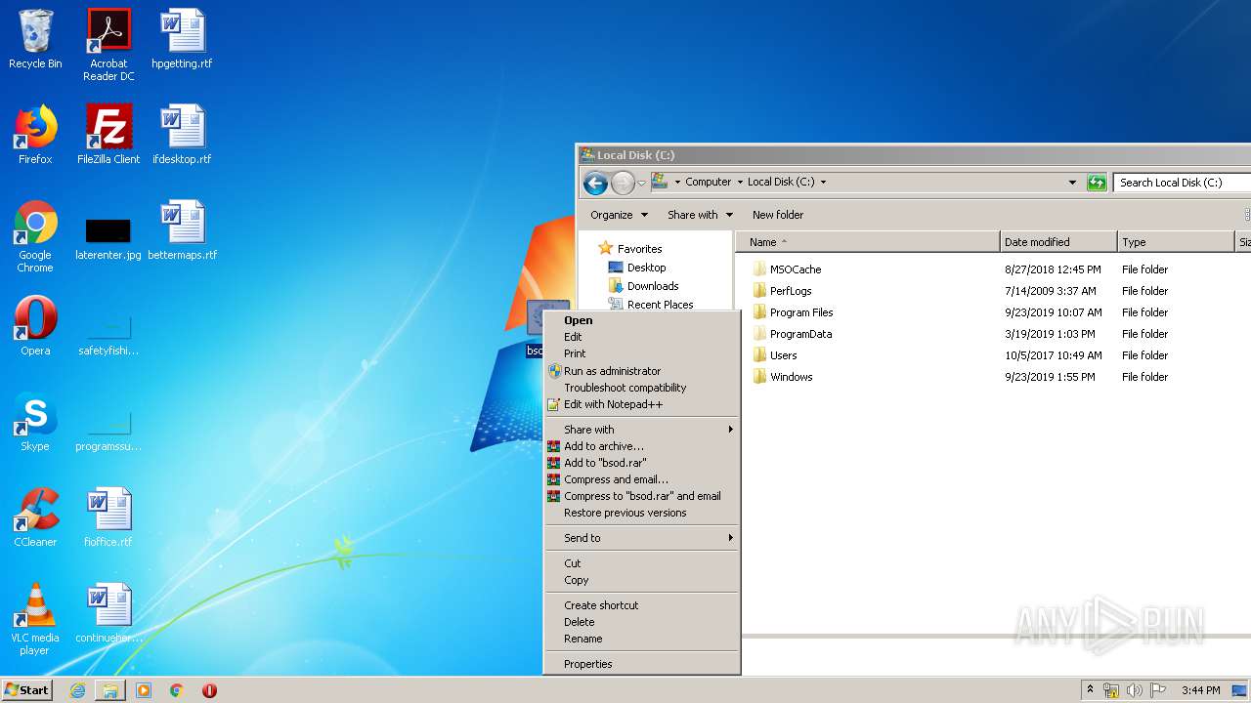Select Restore previous versions
This screenshot has height=703, width=1251.
coord(641,513)
